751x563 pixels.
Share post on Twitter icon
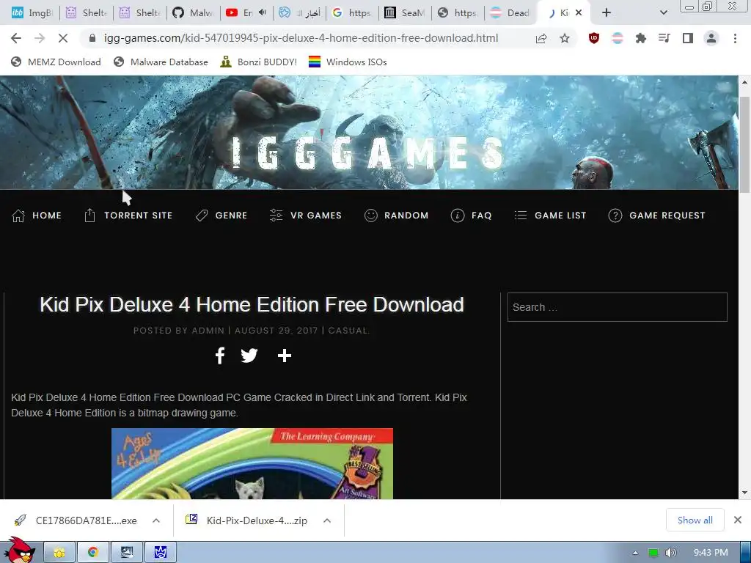tap(249, 356)
